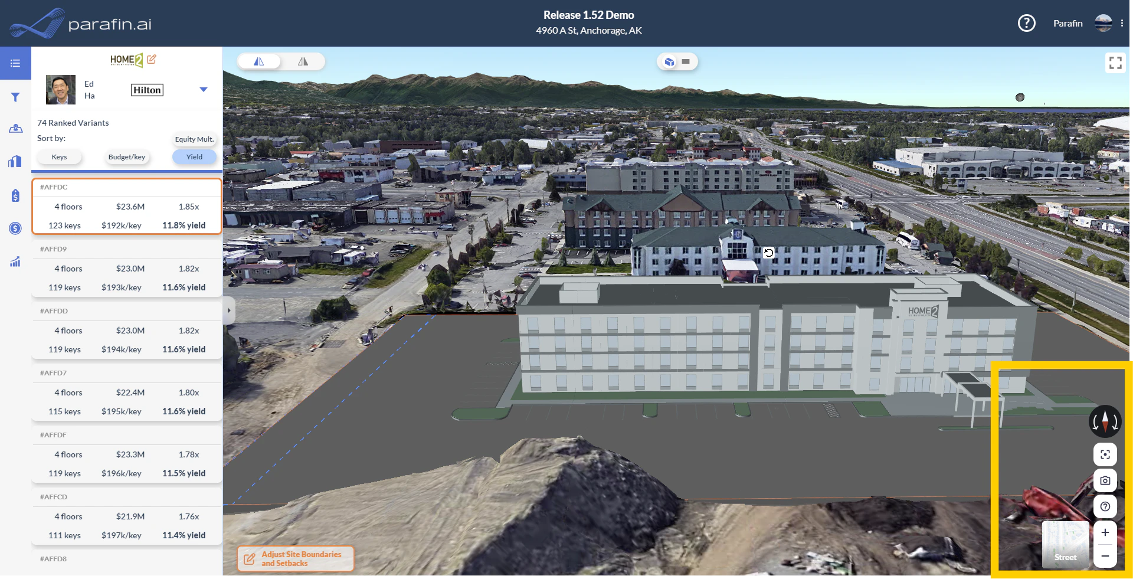Click 115 keys in #AFFD7

pos(64,411)
